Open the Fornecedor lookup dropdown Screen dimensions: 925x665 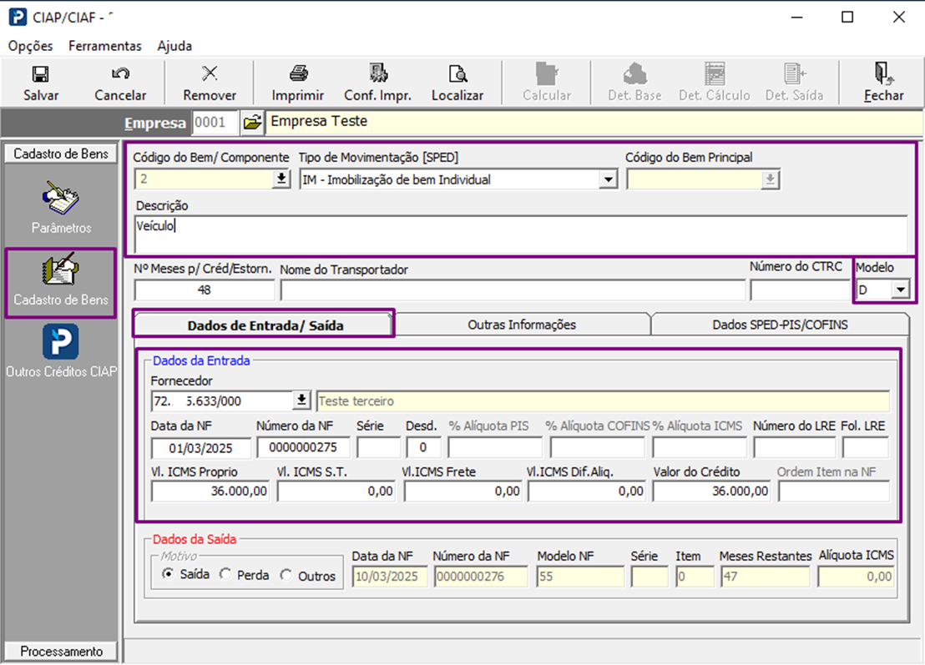tap(301, 401)
